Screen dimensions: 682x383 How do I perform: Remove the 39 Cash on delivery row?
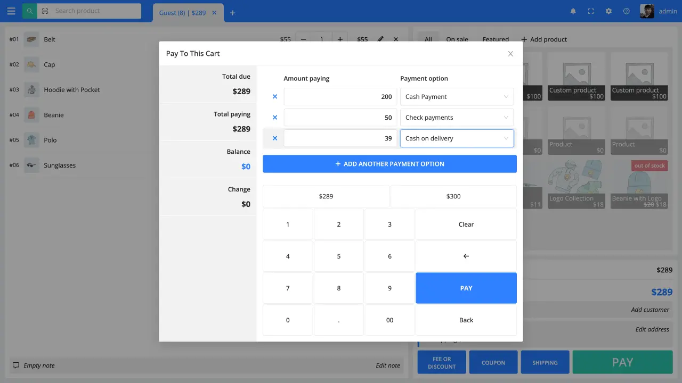275,138
